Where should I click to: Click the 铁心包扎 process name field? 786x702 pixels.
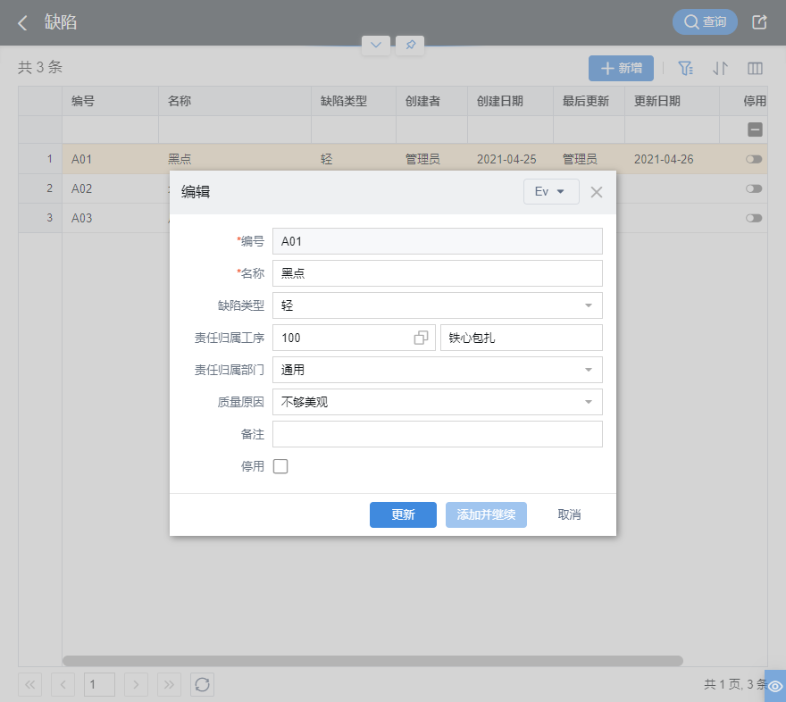click(x=522, y=338)
